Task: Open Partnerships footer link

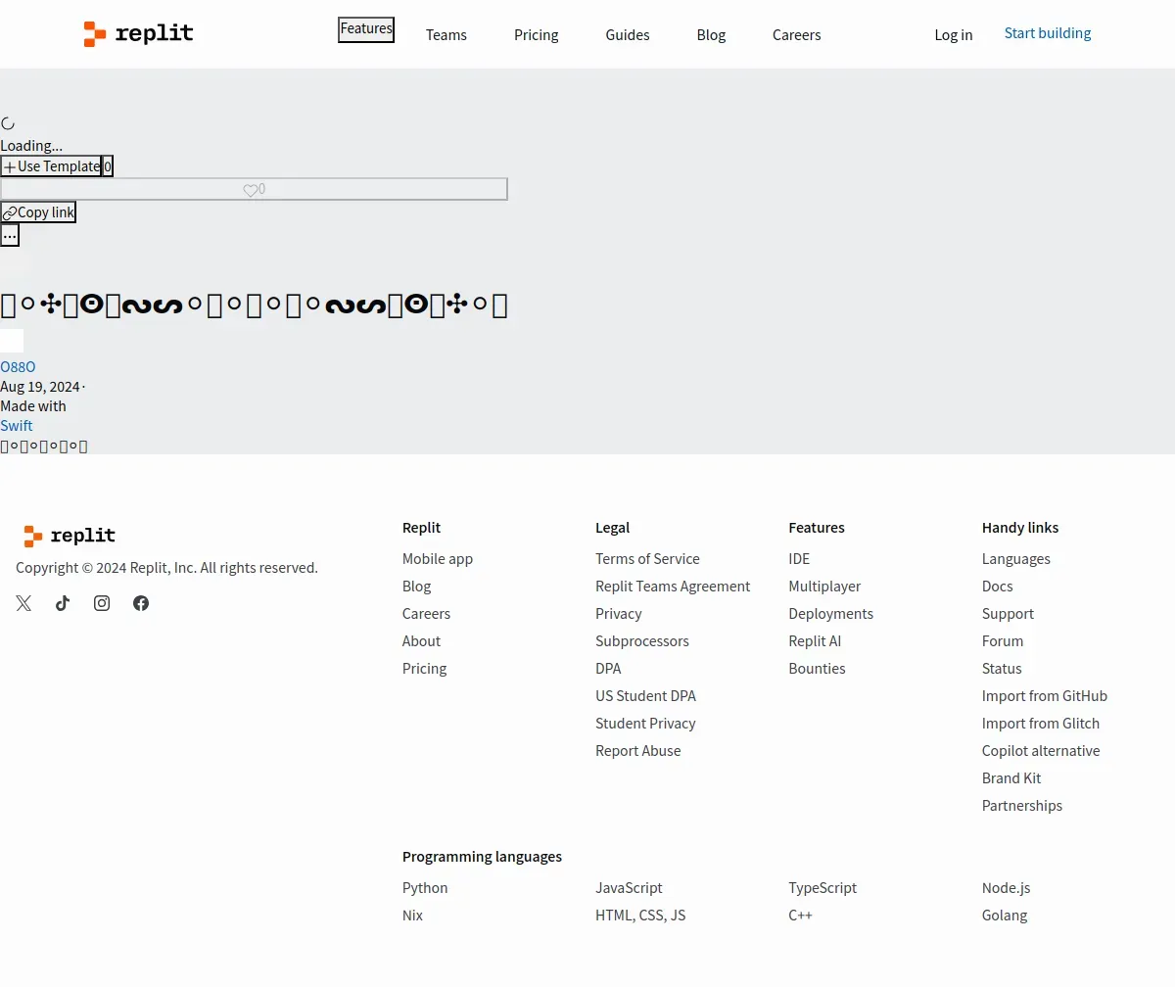Action: click(1022, 806)
